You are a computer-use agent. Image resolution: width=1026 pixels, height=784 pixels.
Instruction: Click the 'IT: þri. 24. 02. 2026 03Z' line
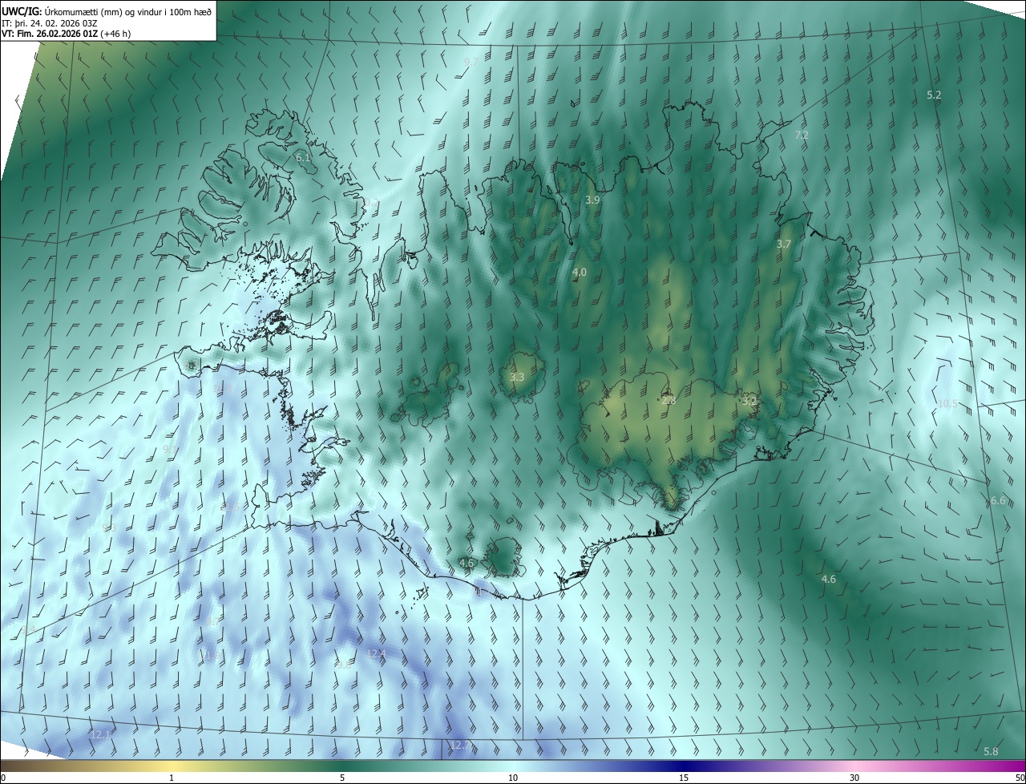50,22
